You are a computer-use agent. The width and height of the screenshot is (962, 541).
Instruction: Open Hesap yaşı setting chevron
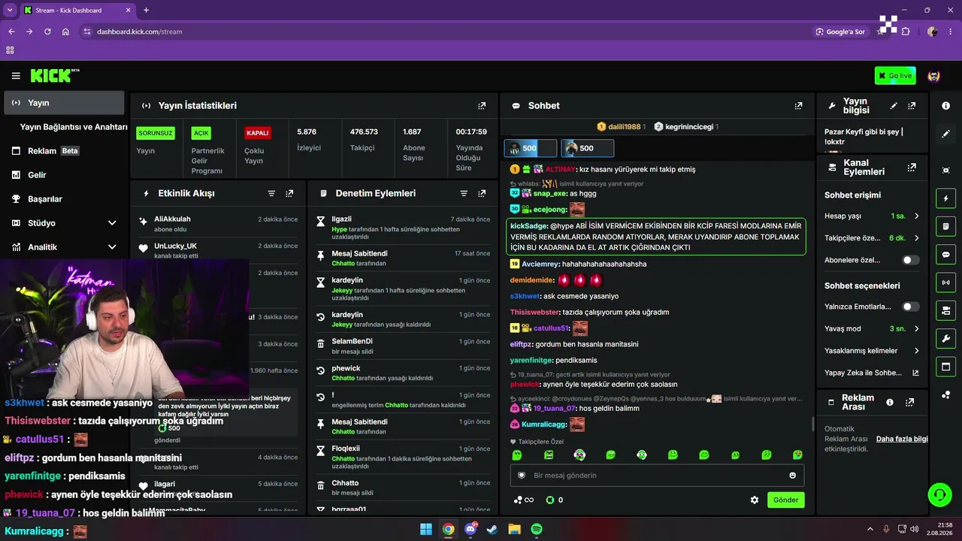916,216
